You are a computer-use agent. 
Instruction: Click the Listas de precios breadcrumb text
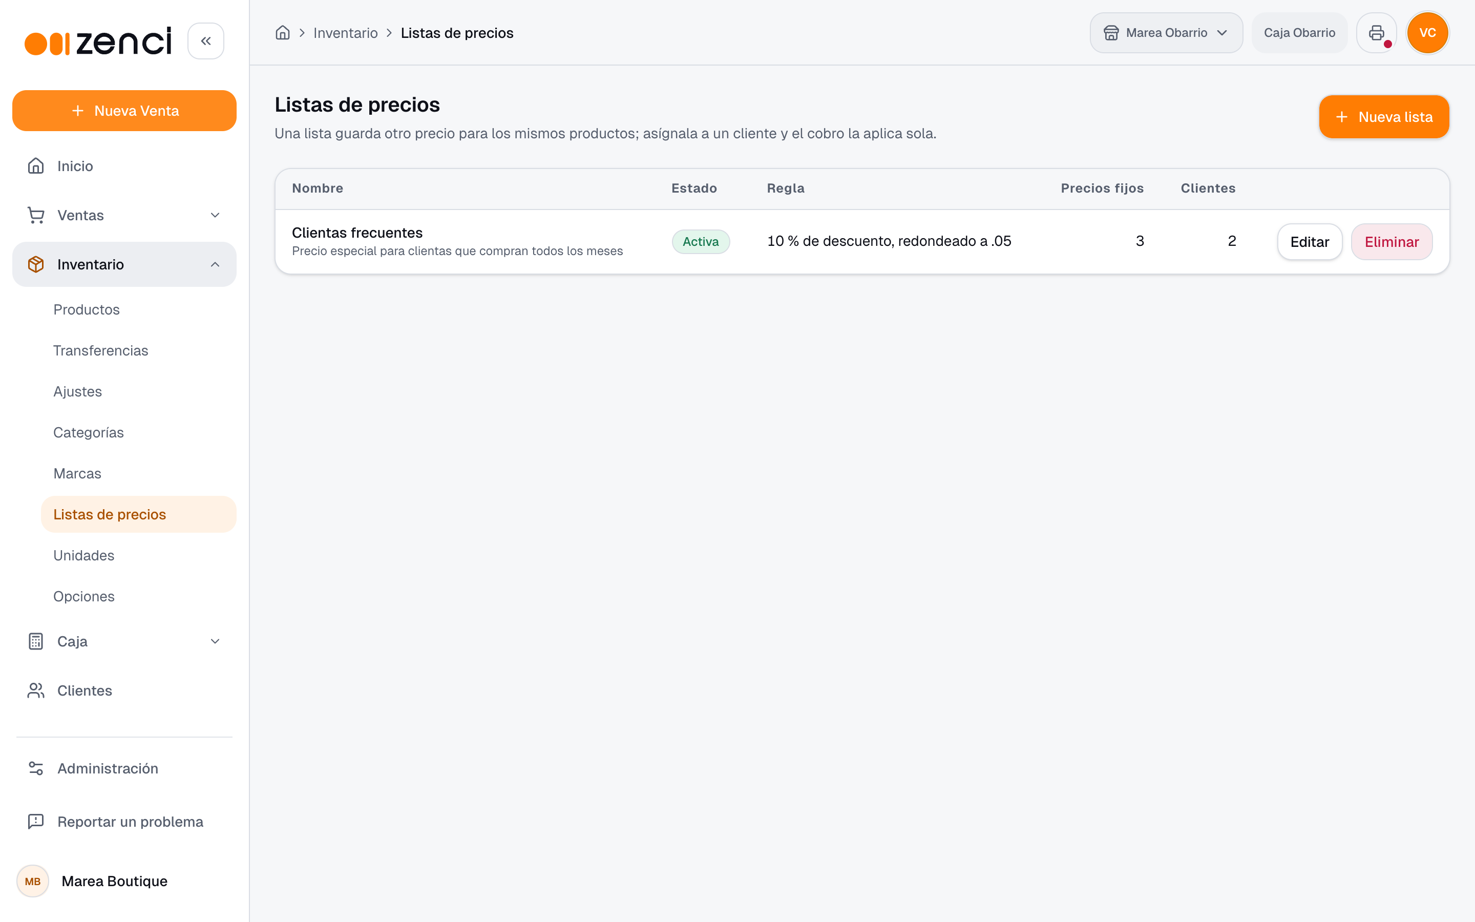[x=456, y=33]
